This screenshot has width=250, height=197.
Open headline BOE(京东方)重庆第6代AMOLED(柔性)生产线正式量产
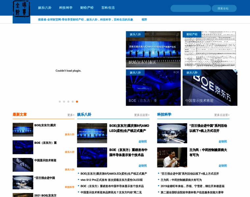[x=129, y=128]
